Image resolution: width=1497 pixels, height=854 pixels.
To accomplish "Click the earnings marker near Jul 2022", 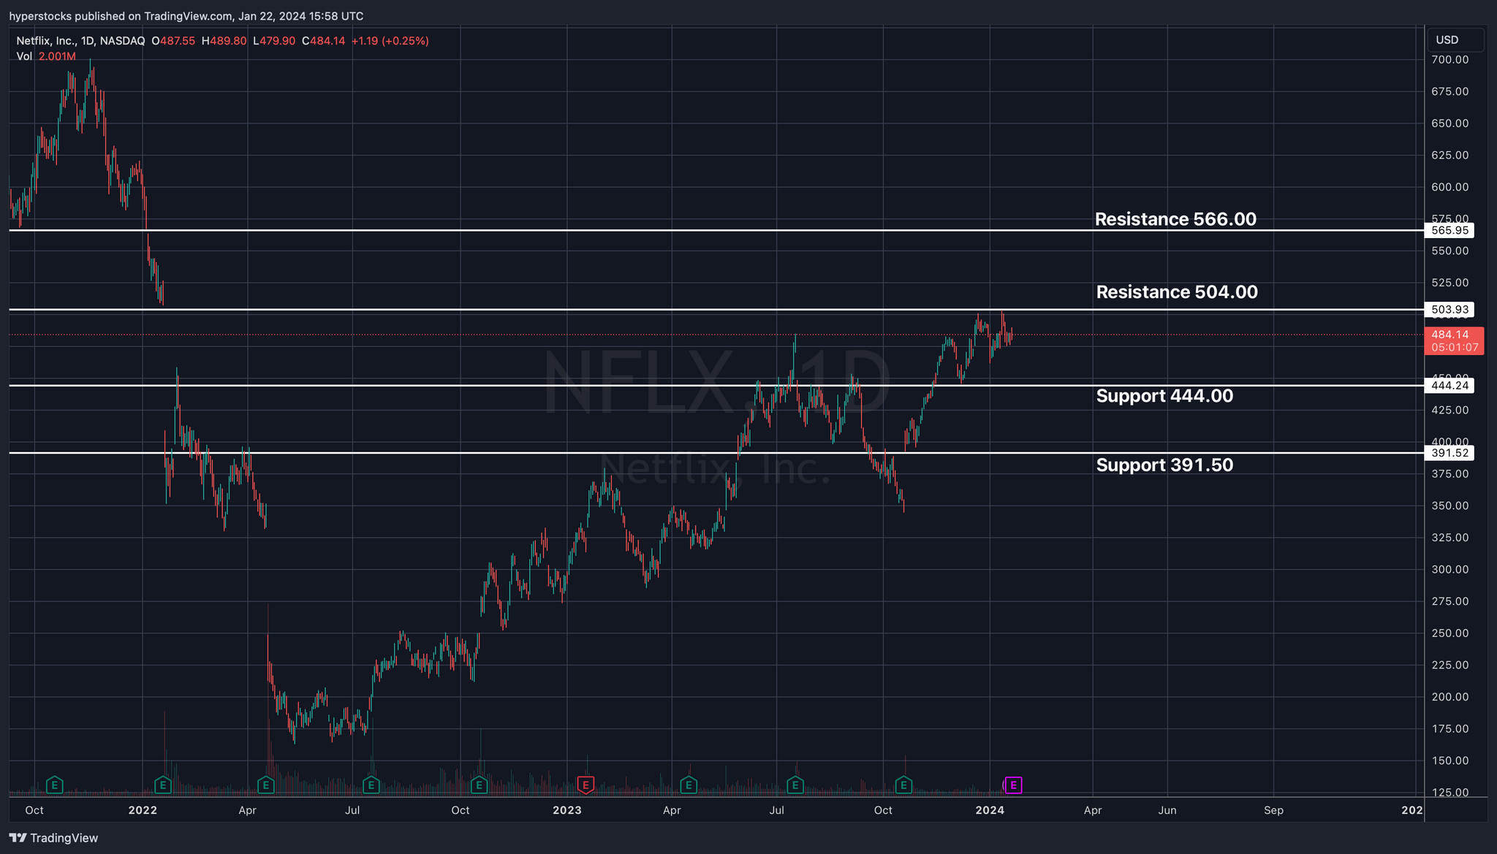I will click(x=371, y=785).
